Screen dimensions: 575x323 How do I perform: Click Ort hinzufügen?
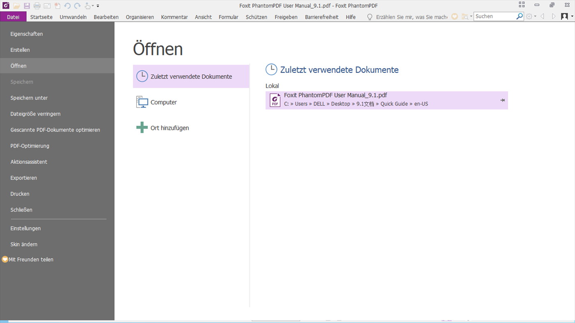(191, 128)
